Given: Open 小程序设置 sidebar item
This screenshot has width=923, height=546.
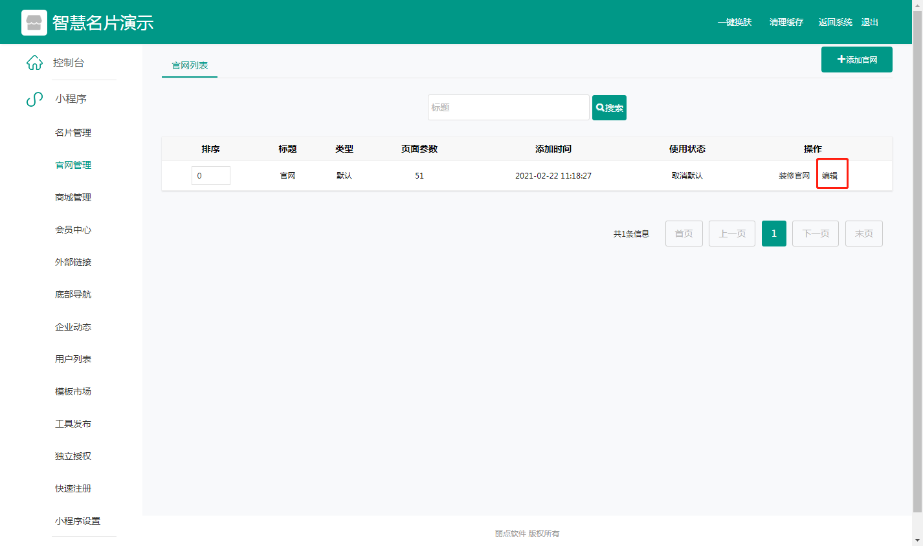Looking at the screenshot, I should [78, 521].
